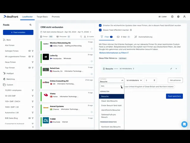Expand the Basic feeds group

point(7,40)
